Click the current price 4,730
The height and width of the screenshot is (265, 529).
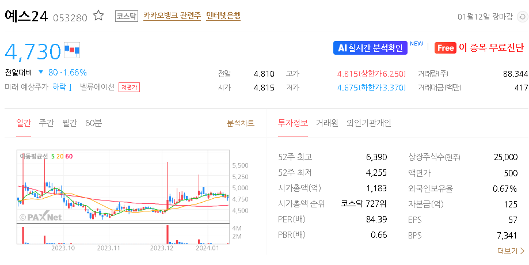click(x=33, y=51)
